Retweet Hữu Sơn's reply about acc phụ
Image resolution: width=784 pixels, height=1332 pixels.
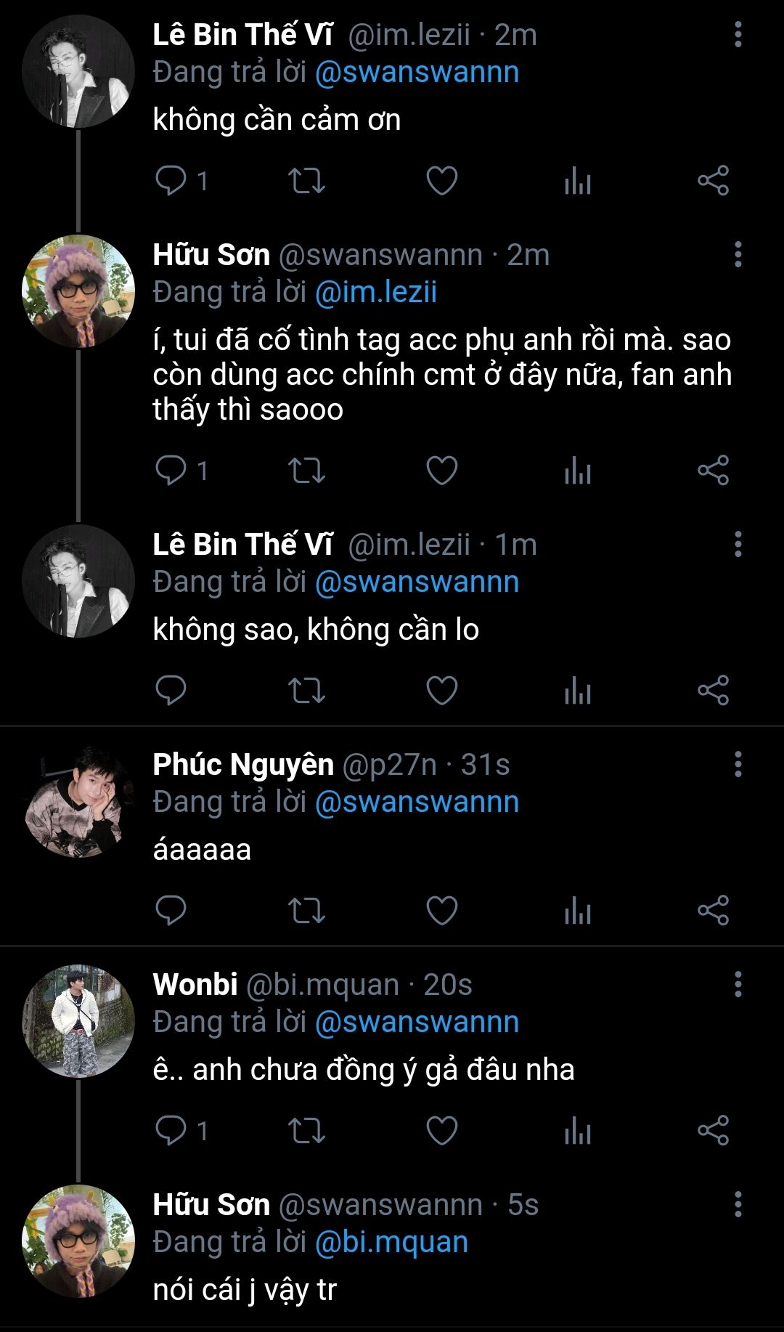tap(306, 471)
